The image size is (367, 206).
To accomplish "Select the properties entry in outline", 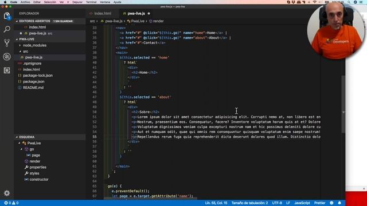I will [x=38, y=167].
